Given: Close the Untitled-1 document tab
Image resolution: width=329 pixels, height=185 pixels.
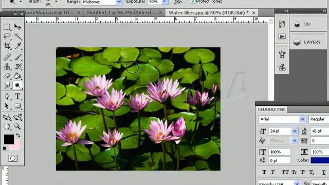Looking at the screenshot, I should [x=160, y=13].
